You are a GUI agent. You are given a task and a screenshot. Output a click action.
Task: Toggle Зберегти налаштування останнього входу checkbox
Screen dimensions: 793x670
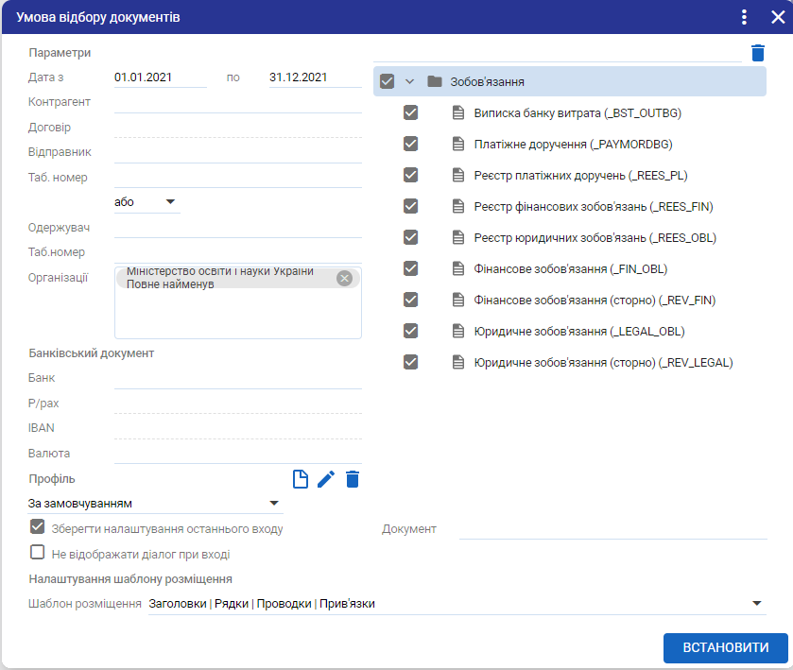[x=38, y=528]
